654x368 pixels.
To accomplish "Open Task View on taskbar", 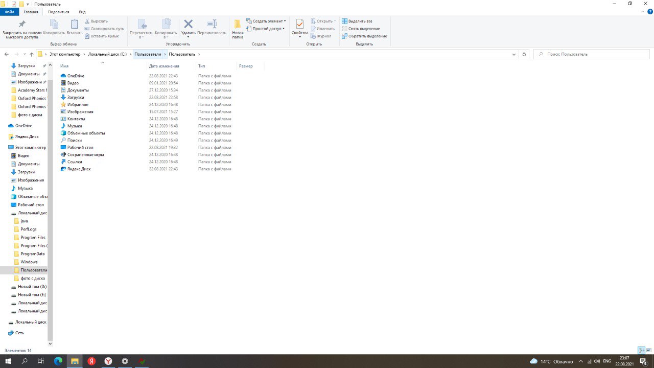I will click(x=41, y=361).
